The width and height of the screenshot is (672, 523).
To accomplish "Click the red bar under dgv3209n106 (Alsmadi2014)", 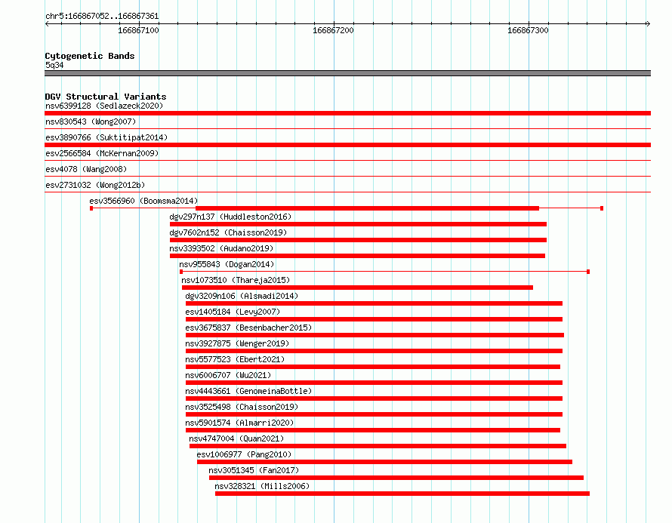I will pos(375,303).
